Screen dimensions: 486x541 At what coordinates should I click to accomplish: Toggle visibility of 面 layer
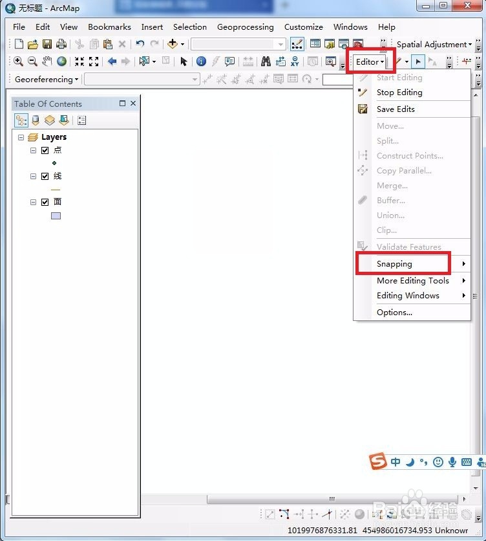[45, 202]
